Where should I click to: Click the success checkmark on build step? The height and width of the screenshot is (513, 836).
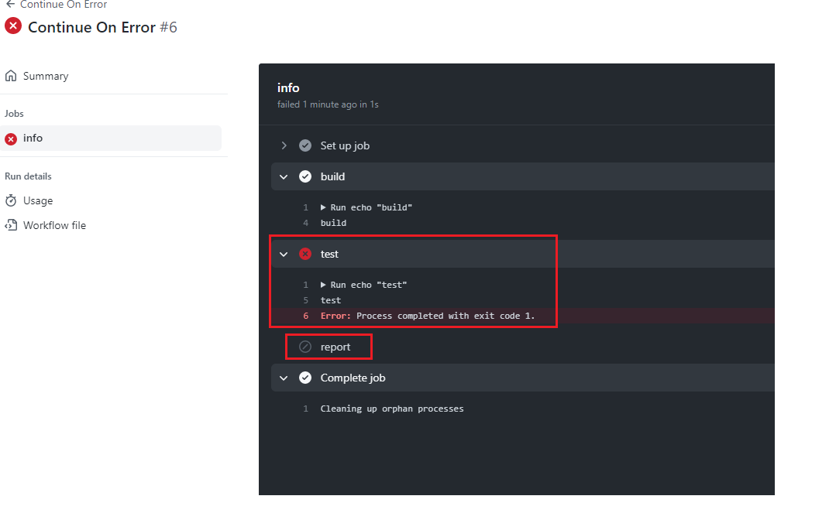point(305,176)
